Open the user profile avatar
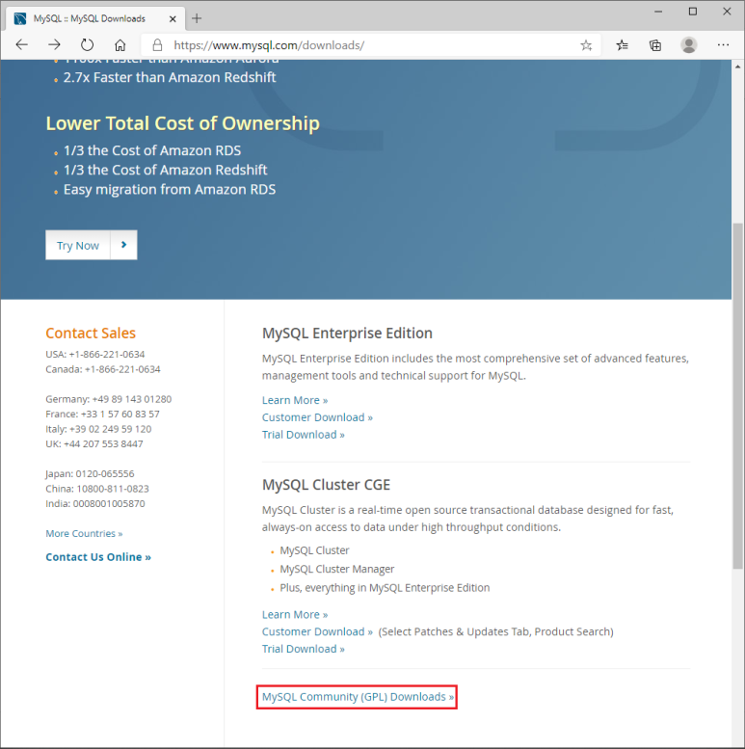Image resolution: width=745 pixels, height=749 pixels. tap(689, 45)
